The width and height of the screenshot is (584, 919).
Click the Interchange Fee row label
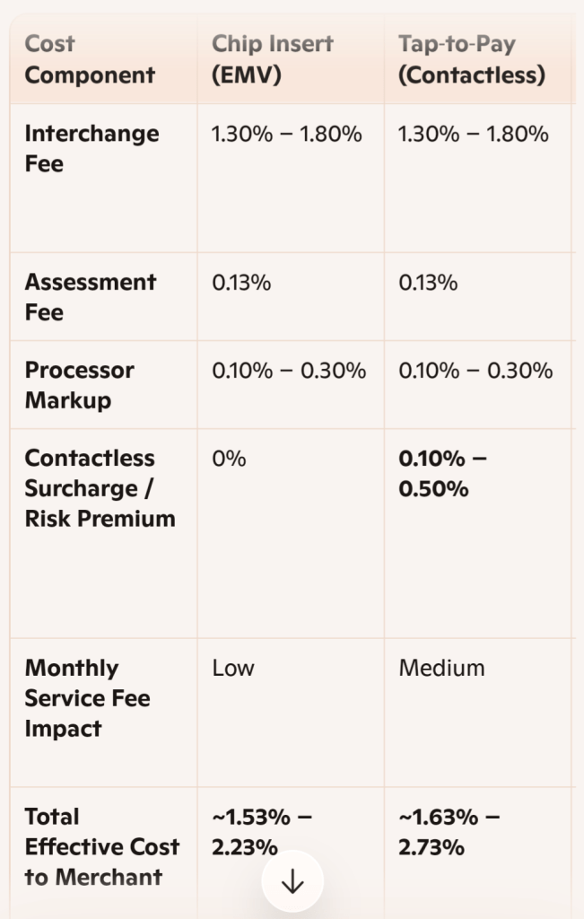[92, 149]
